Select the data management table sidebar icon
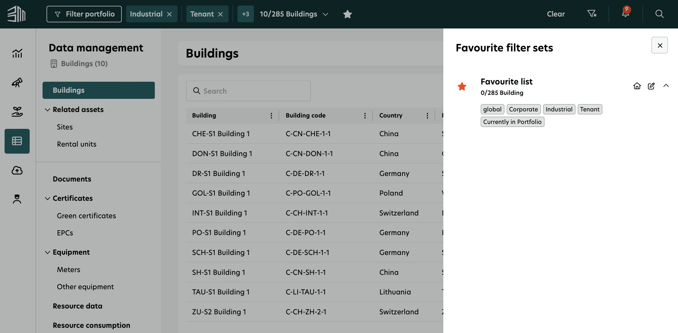Image resolution: width=678 pixels, height=333 pixels. (x=17, y=141)
